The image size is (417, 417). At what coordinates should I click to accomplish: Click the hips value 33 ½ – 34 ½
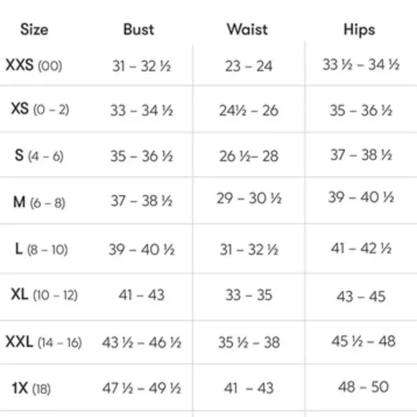(361, 65)
